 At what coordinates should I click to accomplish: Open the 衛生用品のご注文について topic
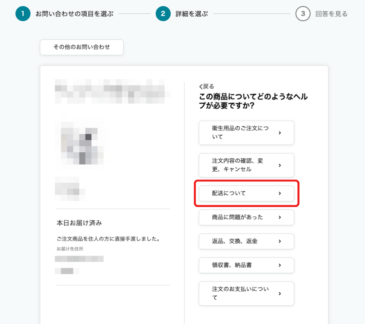(x=246, y=132)
